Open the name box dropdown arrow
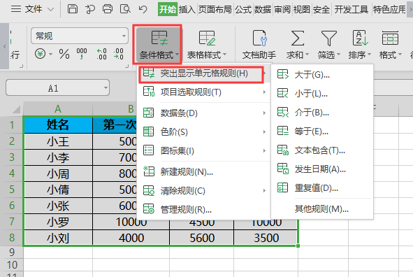The height and width of the screenshot is (277, 413). point(106,87)
